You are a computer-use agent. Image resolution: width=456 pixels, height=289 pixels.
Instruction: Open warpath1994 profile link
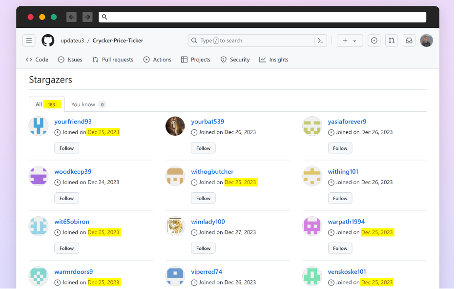[346, 222]
